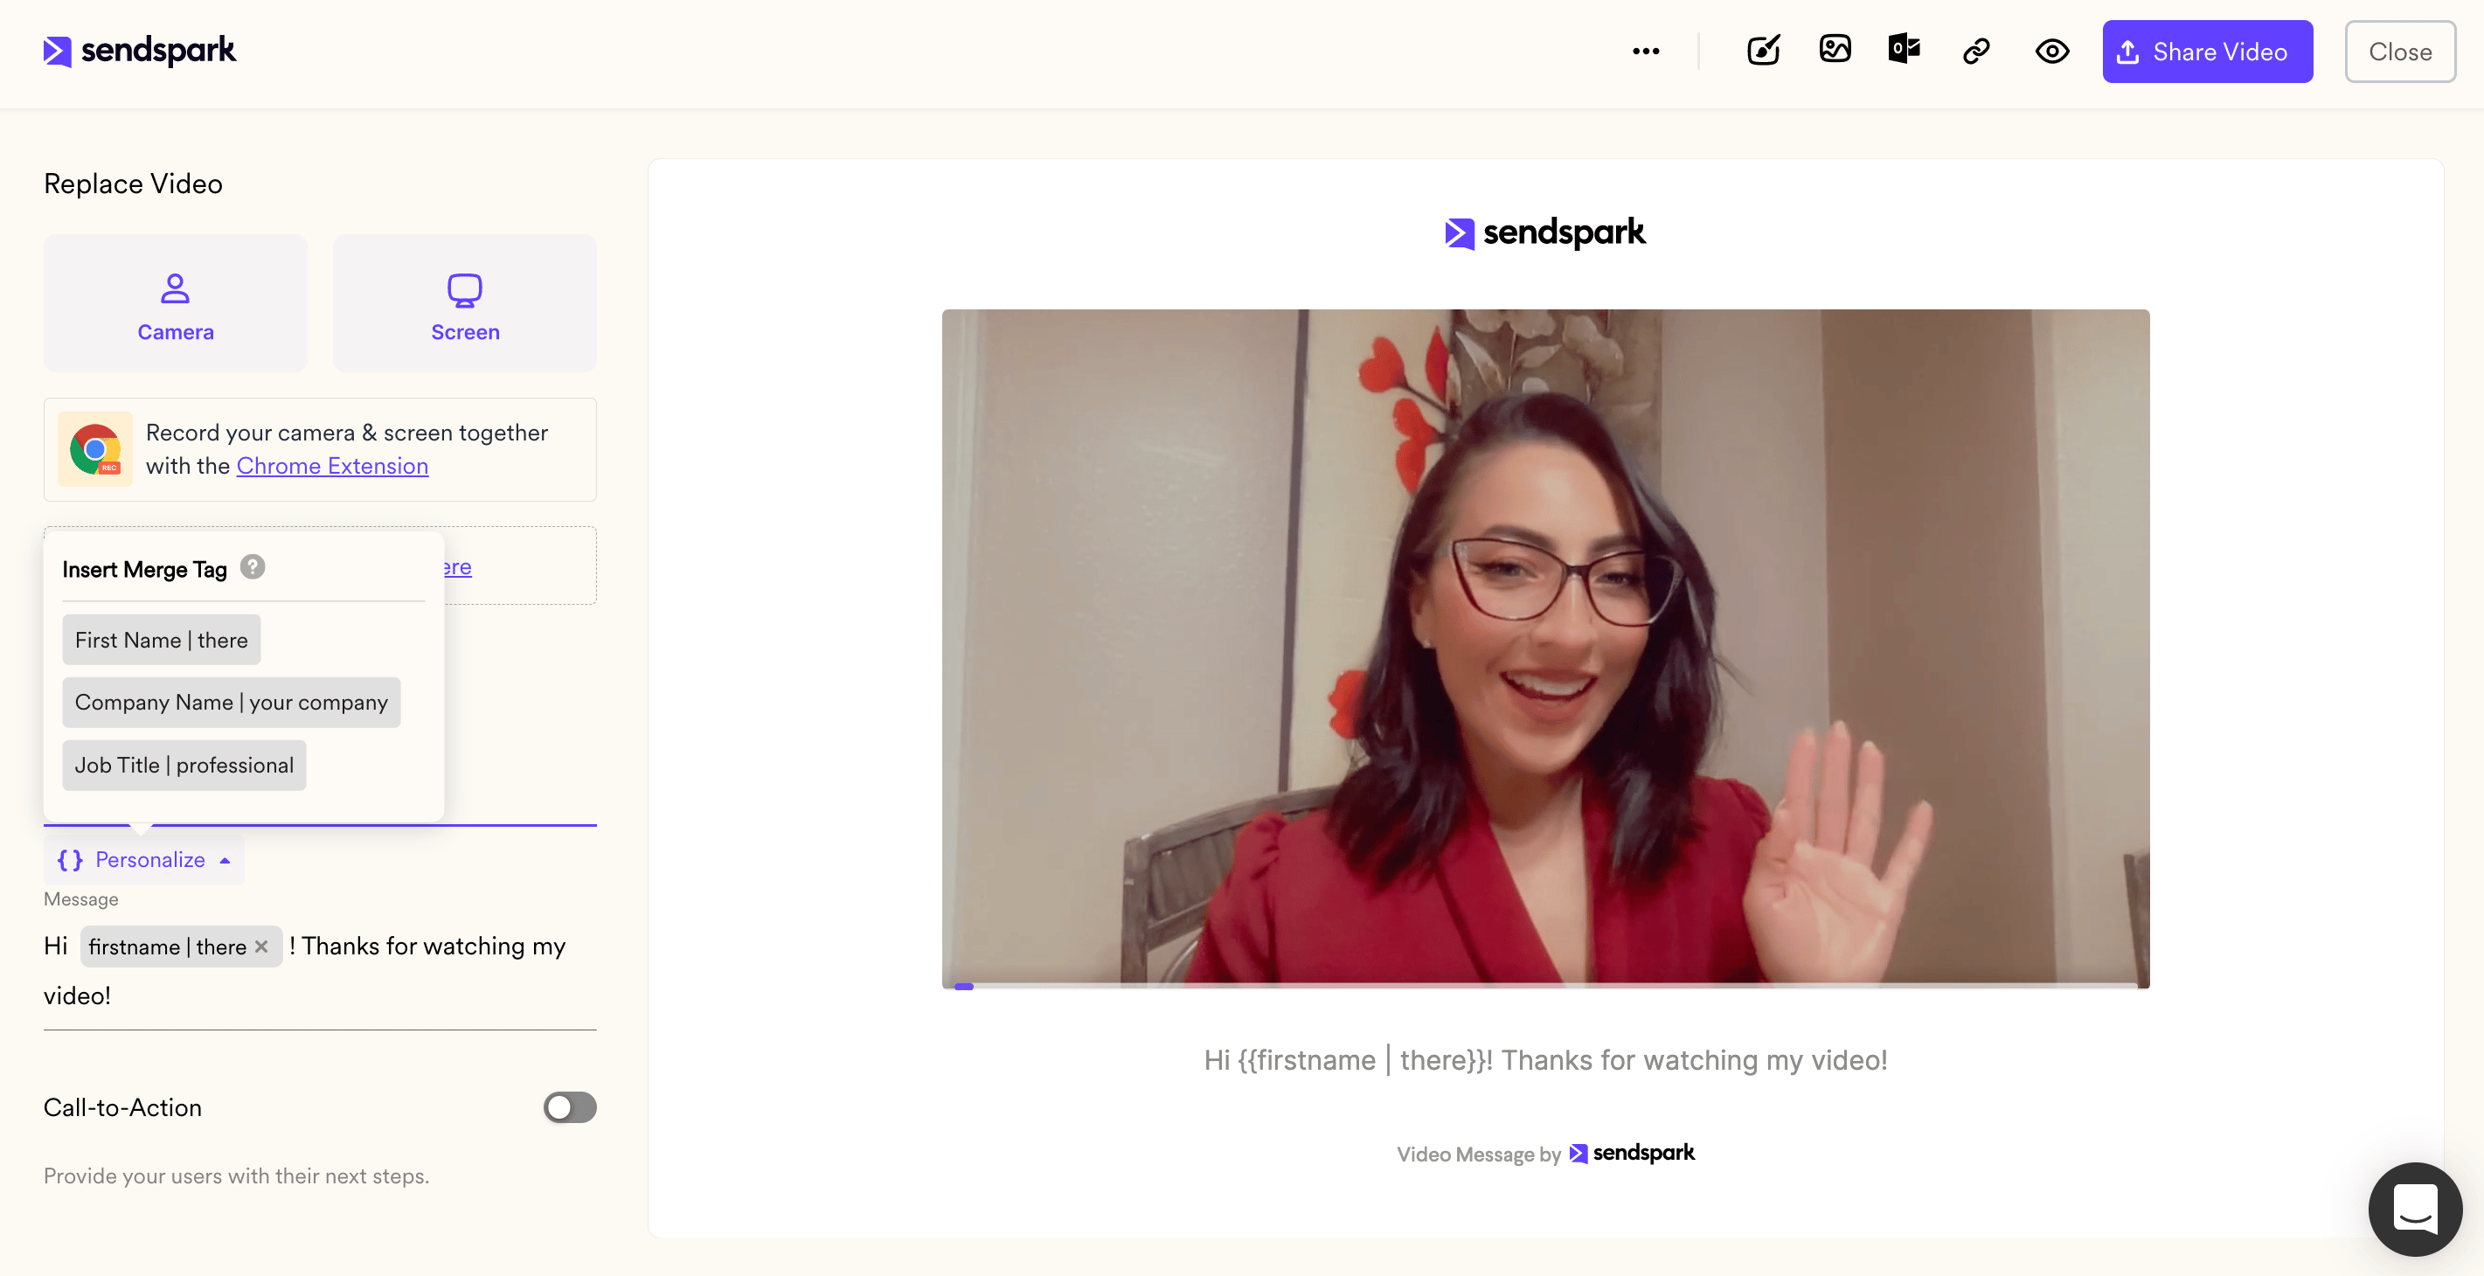Click the Video Message by Sendspark branding

1544,1154
